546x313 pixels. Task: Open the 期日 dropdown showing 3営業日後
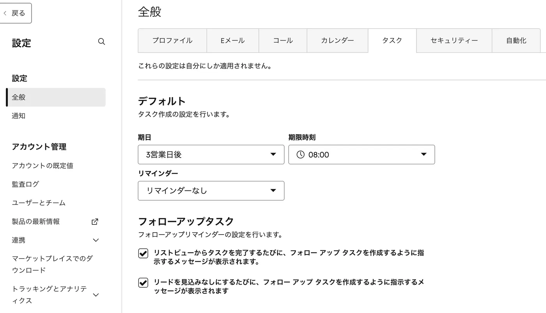click(x=211, y=155)
